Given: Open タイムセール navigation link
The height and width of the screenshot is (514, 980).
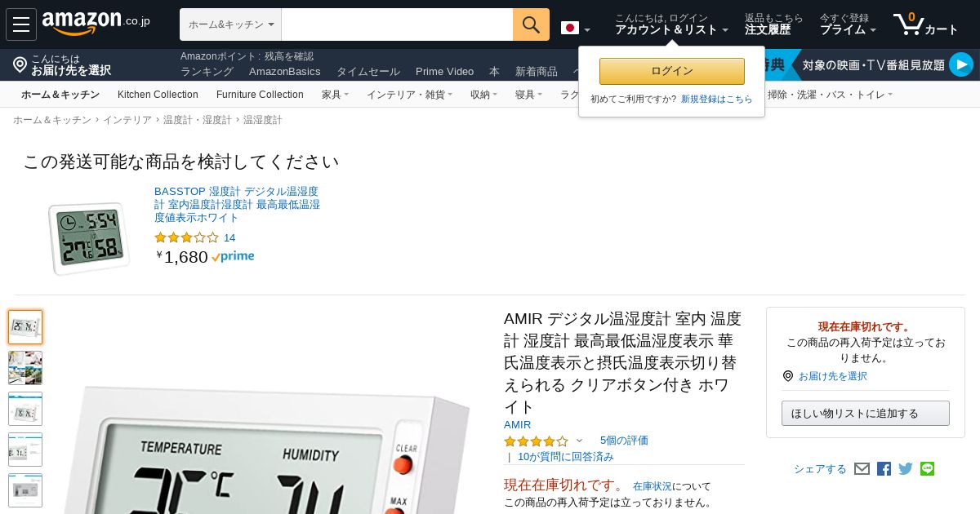Looking at the screenshot, I should click(x=368, y=71).
